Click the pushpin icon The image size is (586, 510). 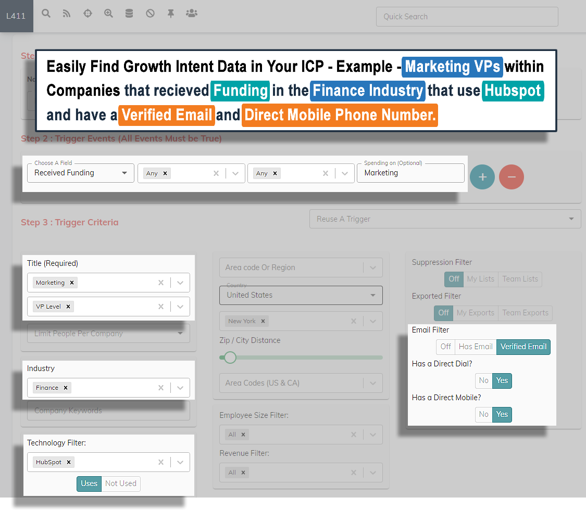171,14
